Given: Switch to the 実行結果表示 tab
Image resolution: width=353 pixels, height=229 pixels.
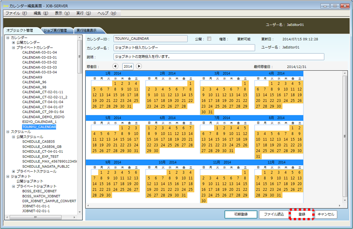Looking at the screenshot, I should [87, 30].
